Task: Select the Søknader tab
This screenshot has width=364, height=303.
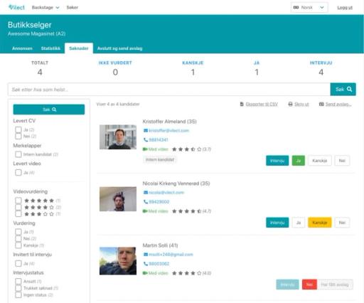Action: coord(79,48)
